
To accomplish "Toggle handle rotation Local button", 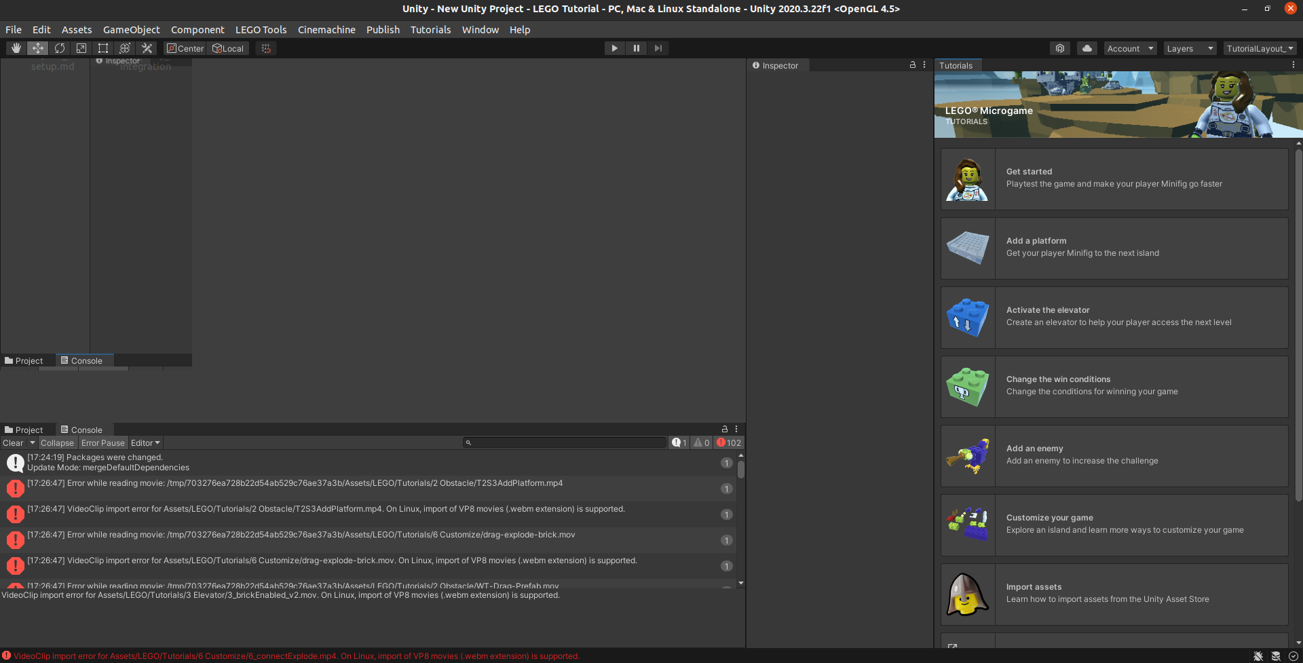I will click(x=228, y=48).
